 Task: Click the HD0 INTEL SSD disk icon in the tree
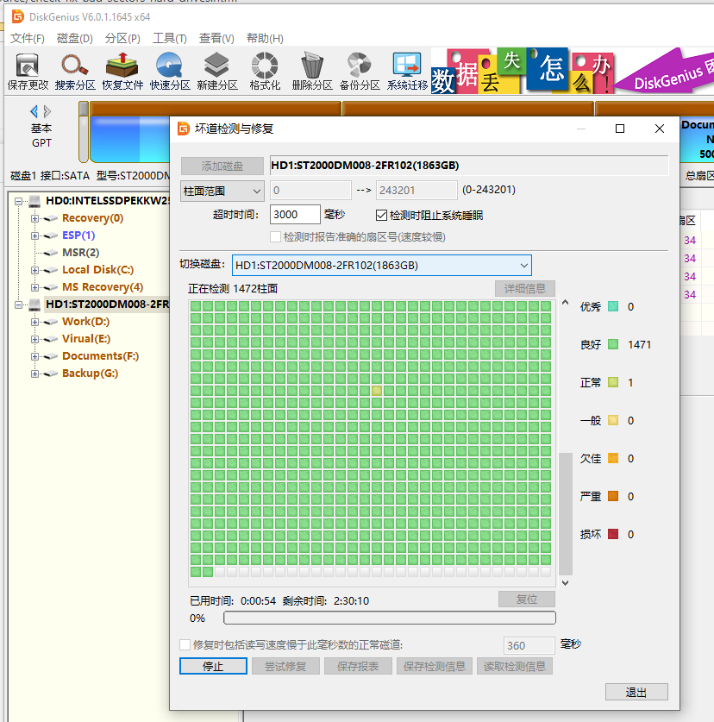pos(35,201)
